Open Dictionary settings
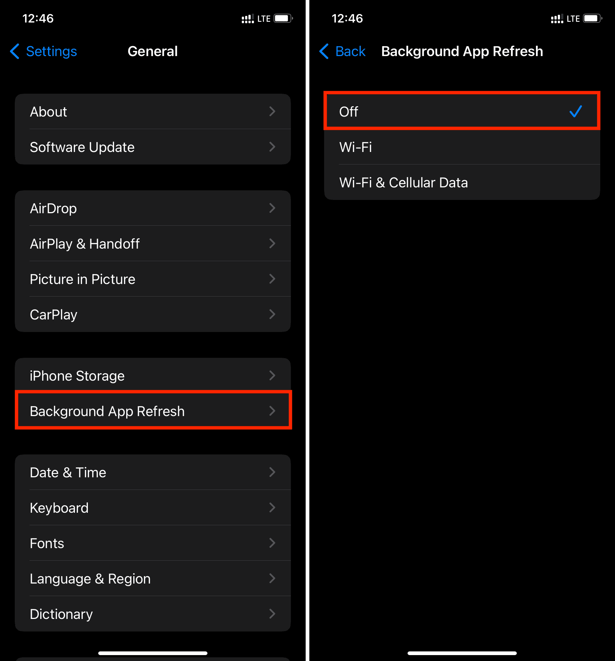615x661 pixels. click(153, 614)
